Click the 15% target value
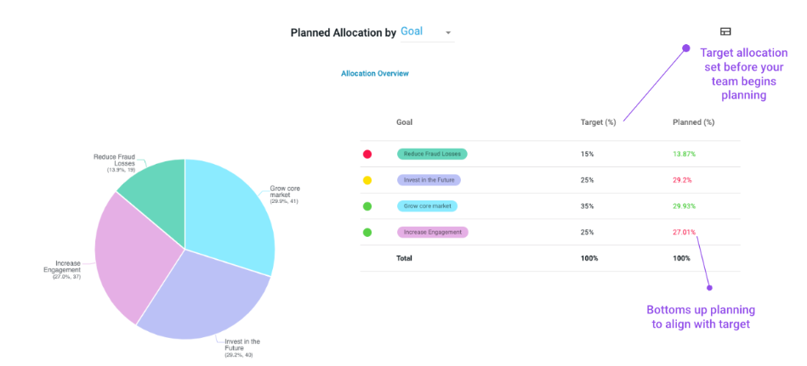The height and width of the screenshot is (366, 807). pyautogui.click(x=588, y=154)
